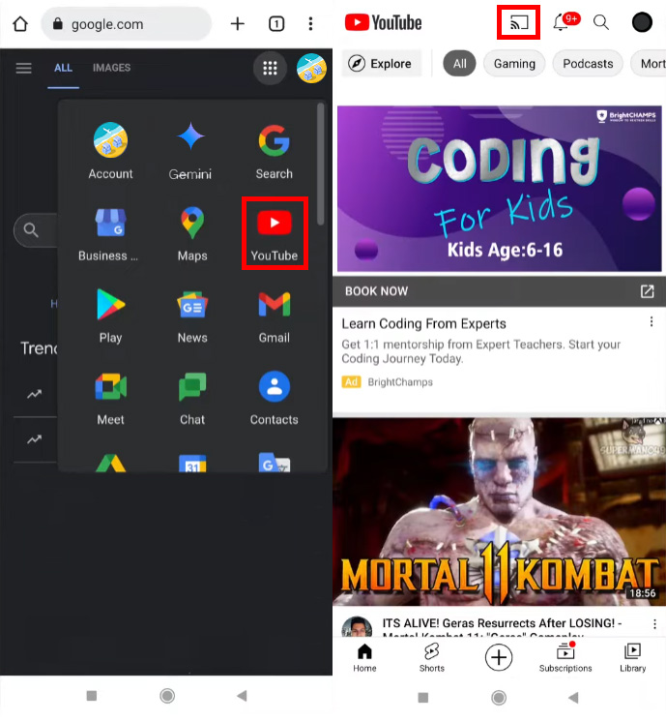Tap the Cast icon in YouTube
666x722 pixels.
coord(519,22)
